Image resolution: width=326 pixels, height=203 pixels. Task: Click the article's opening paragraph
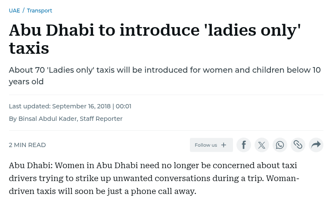point(154,178)
